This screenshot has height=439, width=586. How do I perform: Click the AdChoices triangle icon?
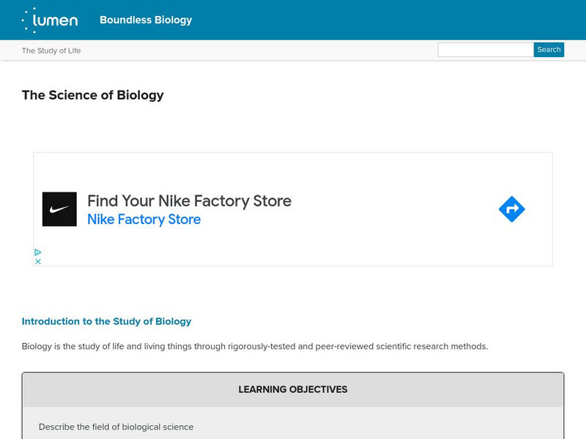coord(38,252)
